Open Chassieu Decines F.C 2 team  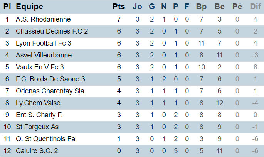(52, 31)
